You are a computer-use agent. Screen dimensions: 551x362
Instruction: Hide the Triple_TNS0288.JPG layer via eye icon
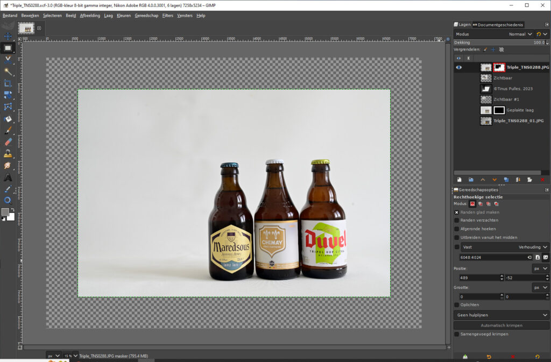(x=458, y=67)
